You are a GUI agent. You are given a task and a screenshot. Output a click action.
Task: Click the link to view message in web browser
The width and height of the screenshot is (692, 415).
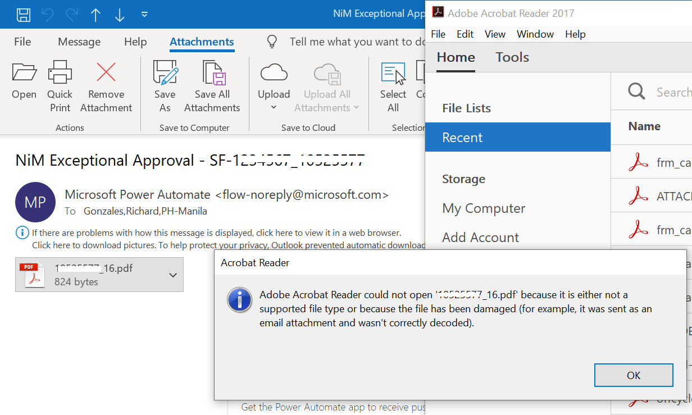click(x=274, y=232)
